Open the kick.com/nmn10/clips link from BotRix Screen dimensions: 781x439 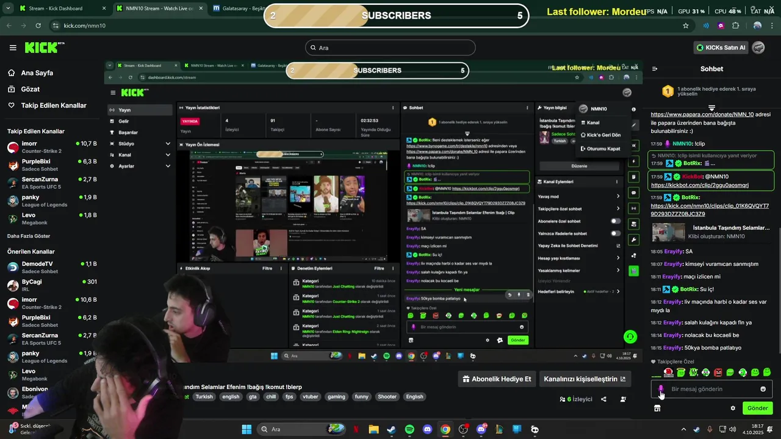tap(710, 210)
